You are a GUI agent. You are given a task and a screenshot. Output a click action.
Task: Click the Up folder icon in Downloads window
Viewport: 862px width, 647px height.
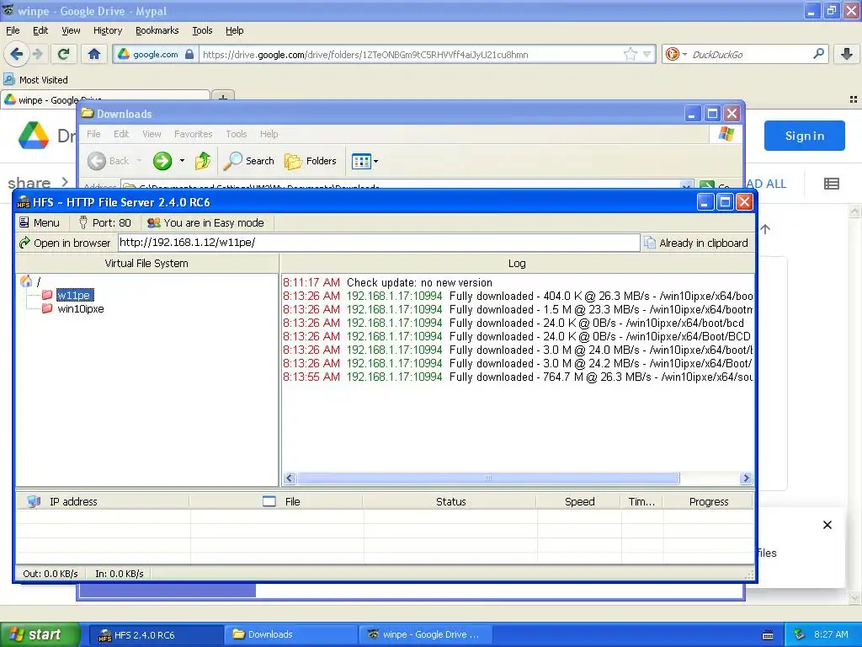[x=203, y=161]
